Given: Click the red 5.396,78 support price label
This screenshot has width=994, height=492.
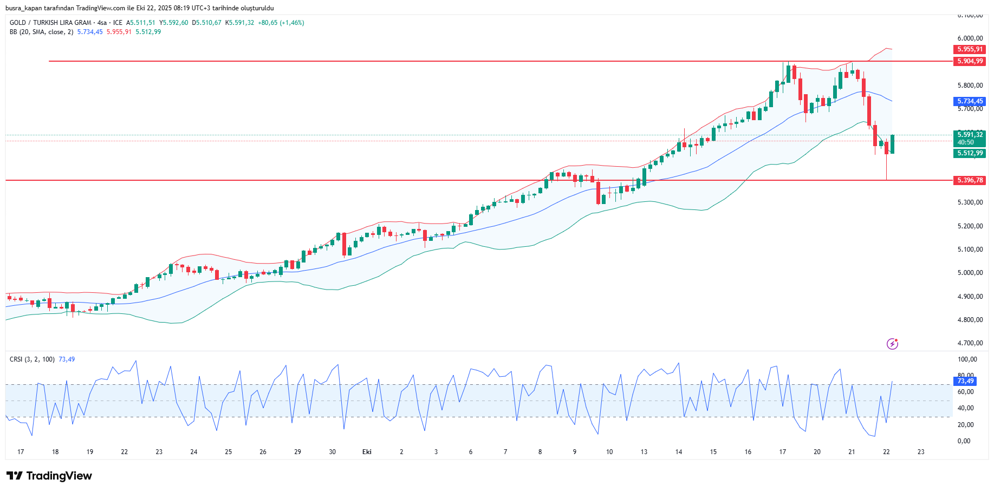Looking at the screenshot, I should click(969, 180).
